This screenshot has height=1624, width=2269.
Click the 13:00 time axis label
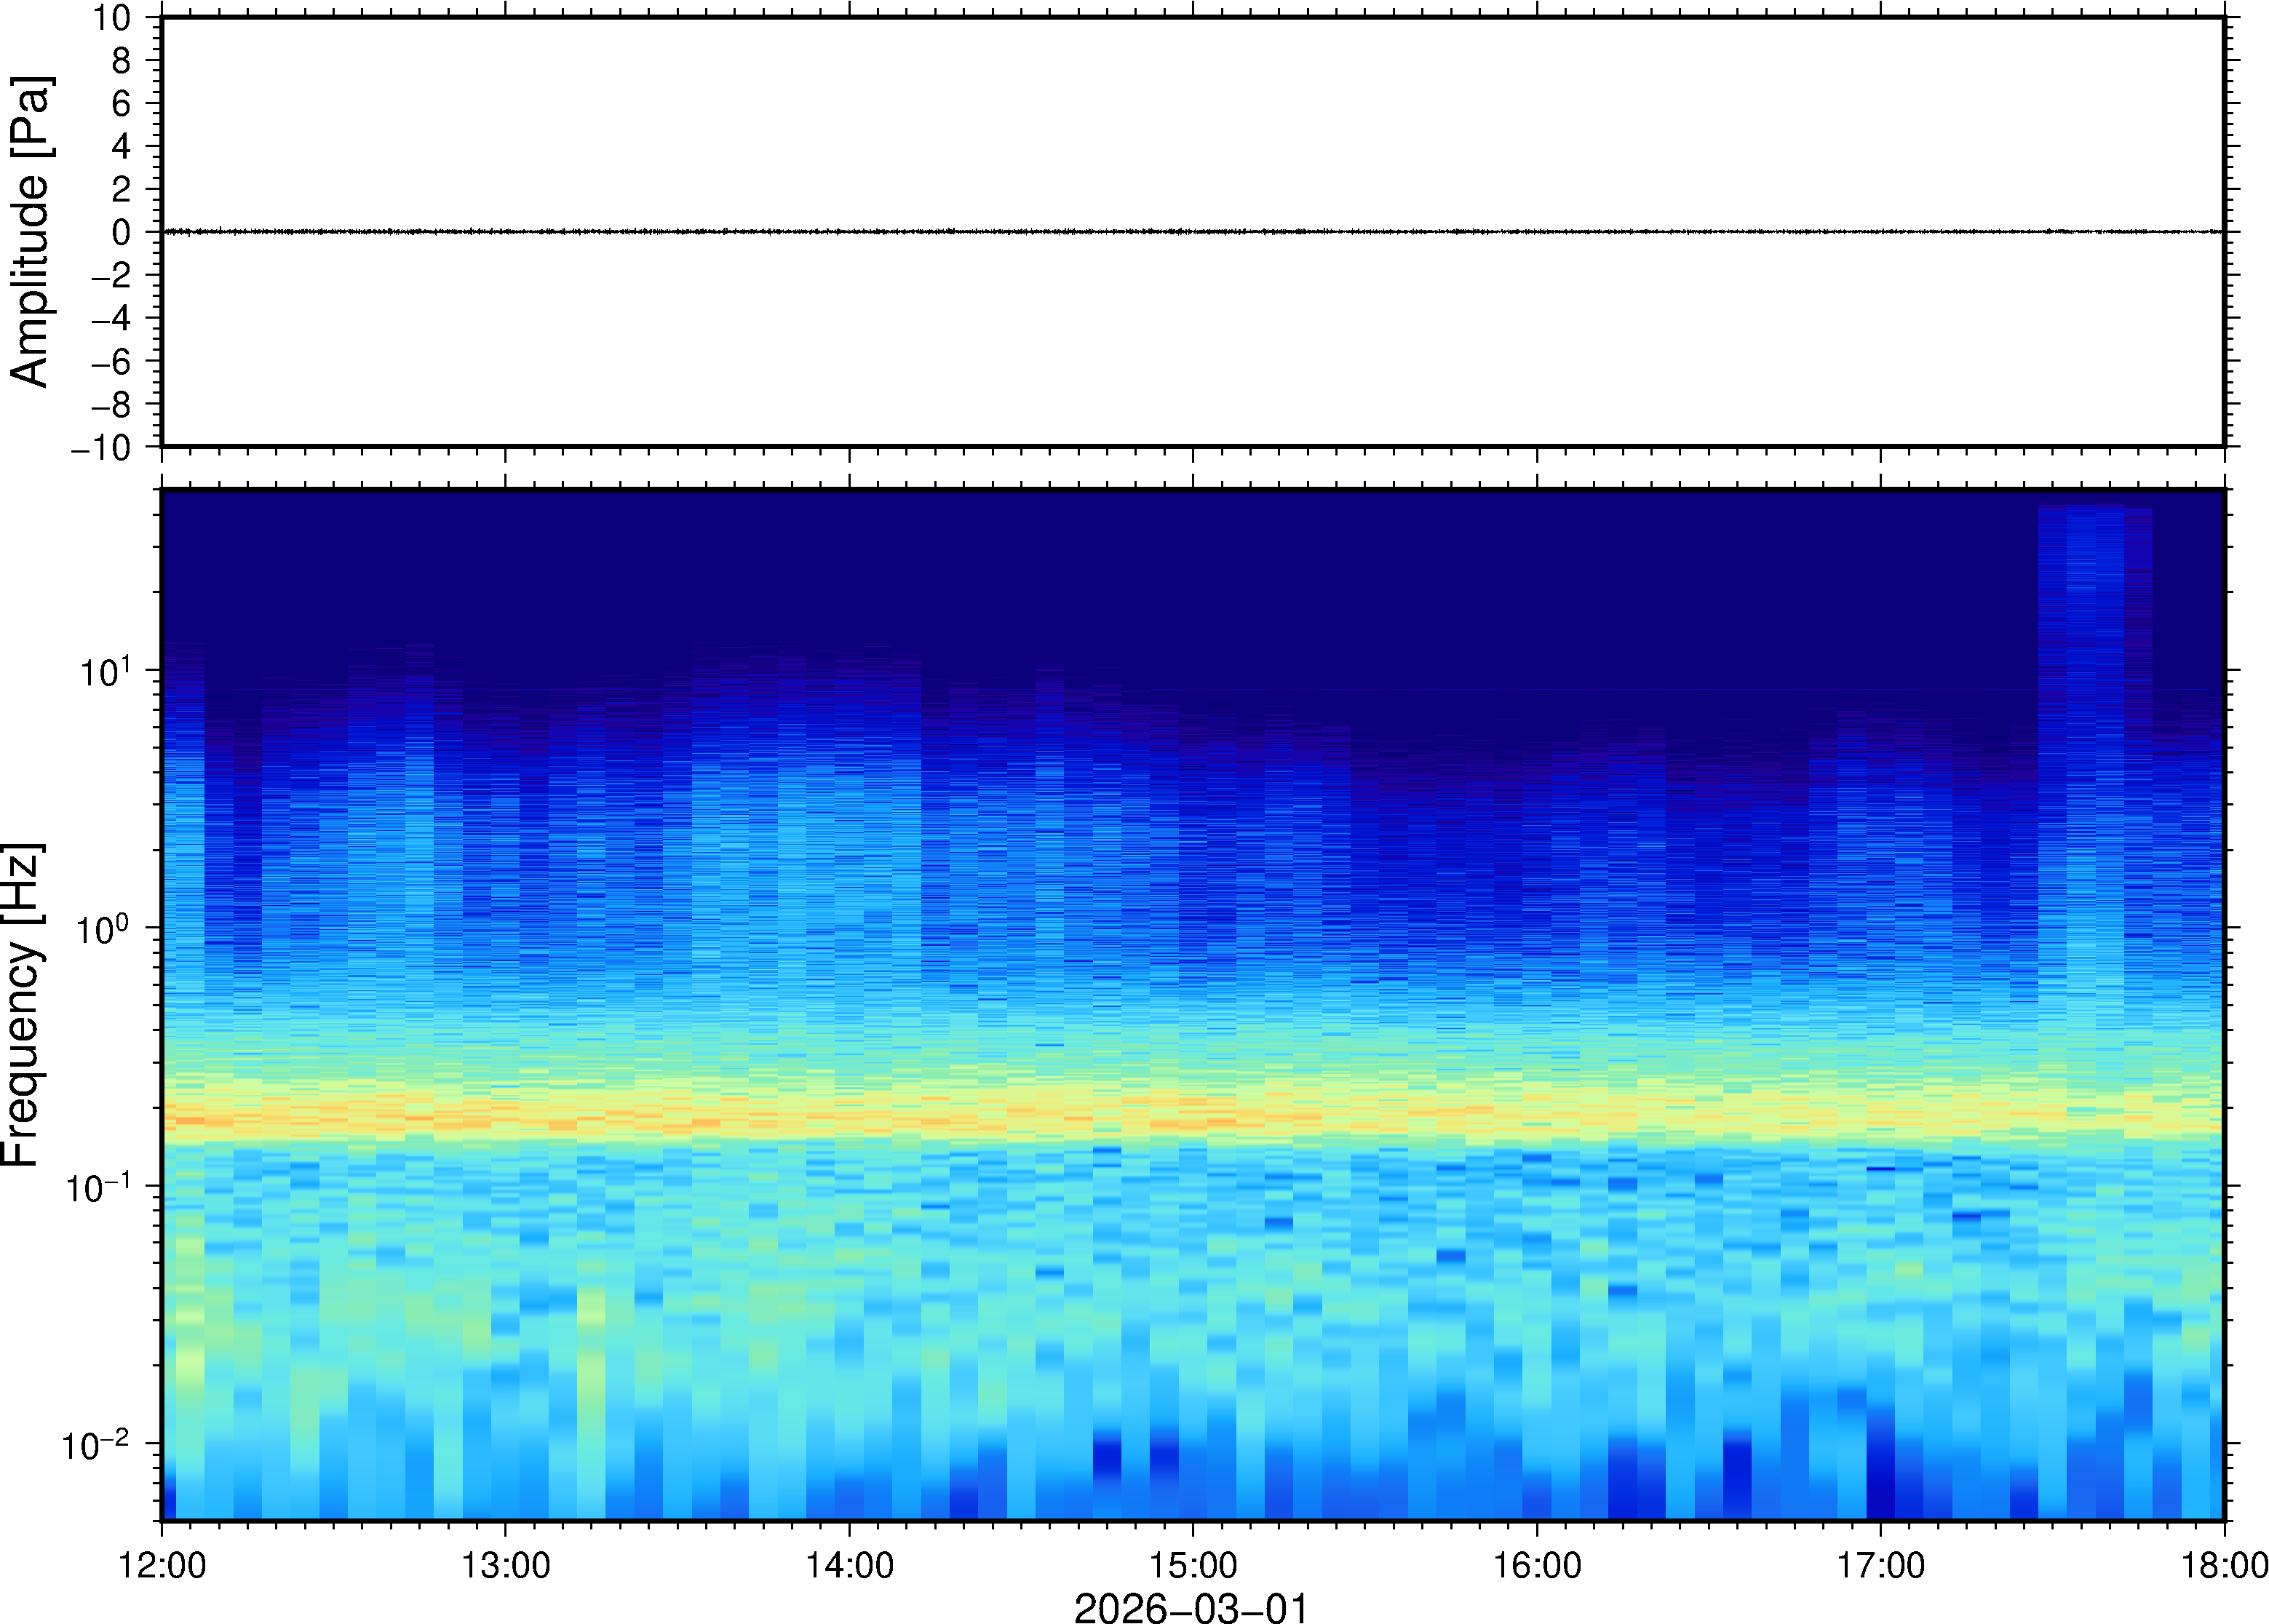click(505, 1565)
